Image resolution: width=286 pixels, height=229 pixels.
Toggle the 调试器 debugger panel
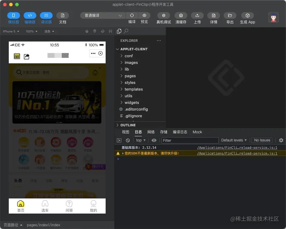click(46, 15)
